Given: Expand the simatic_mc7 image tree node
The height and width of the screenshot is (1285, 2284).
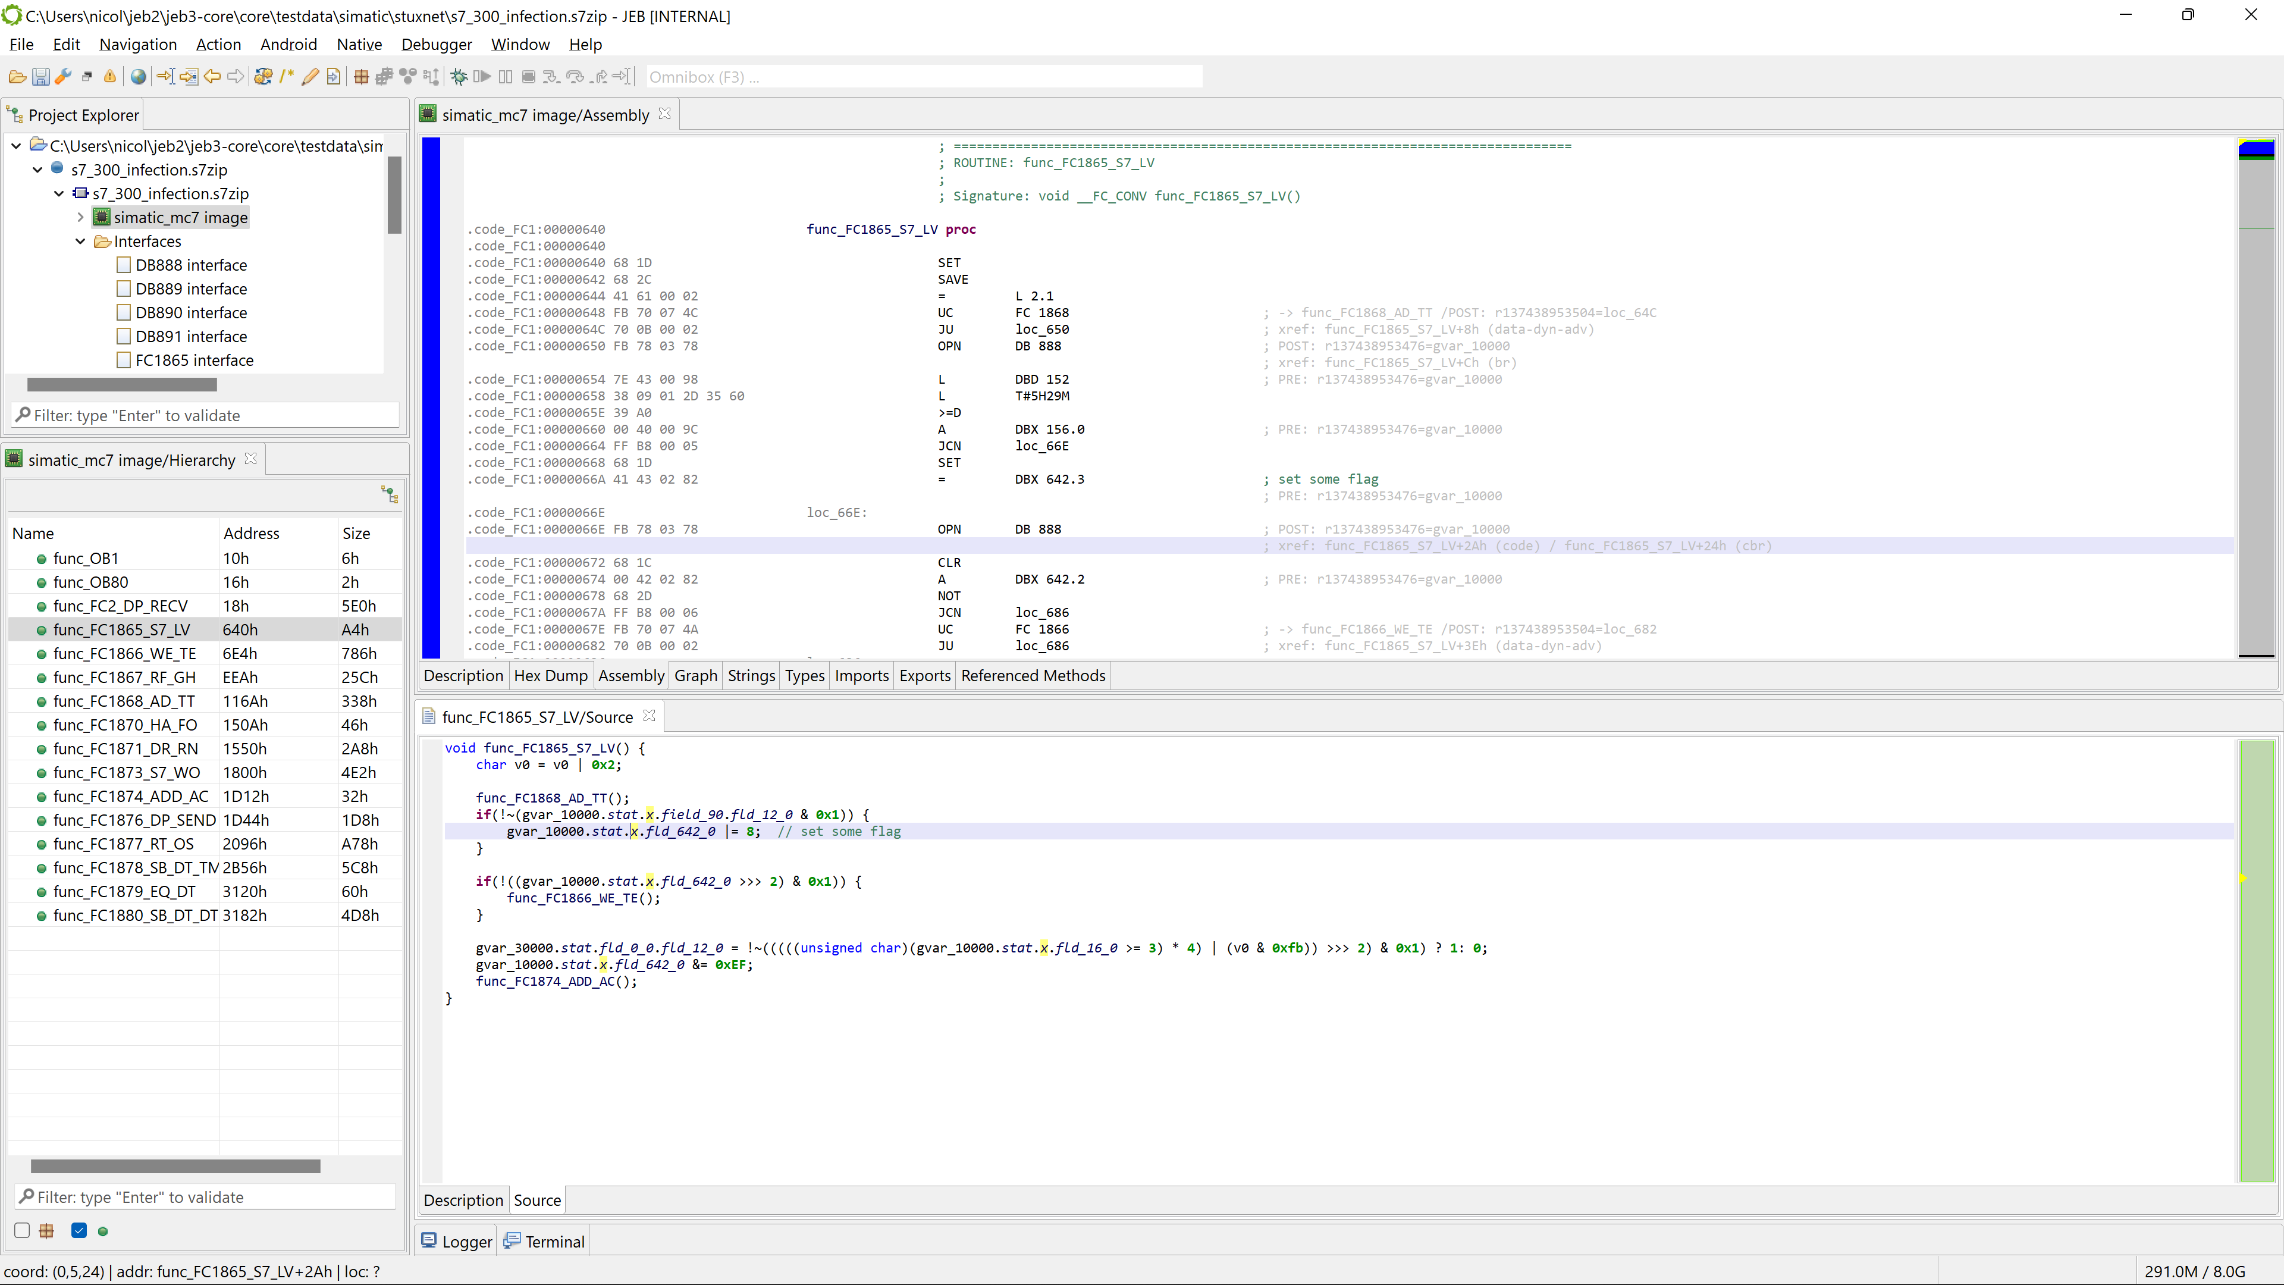Looking at the screenshot, I should (81, 217).
